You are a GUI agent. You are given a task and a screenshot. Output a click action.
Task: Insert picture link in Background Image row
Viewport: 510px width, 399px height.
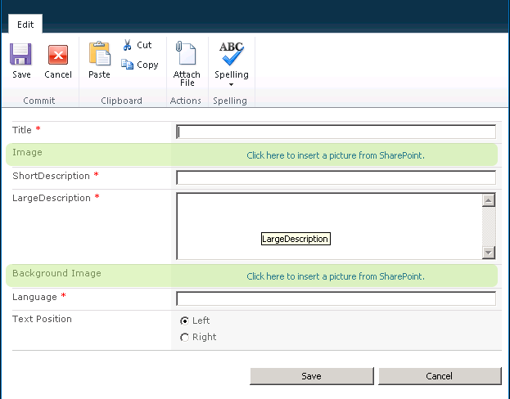(x=336, y=276)
